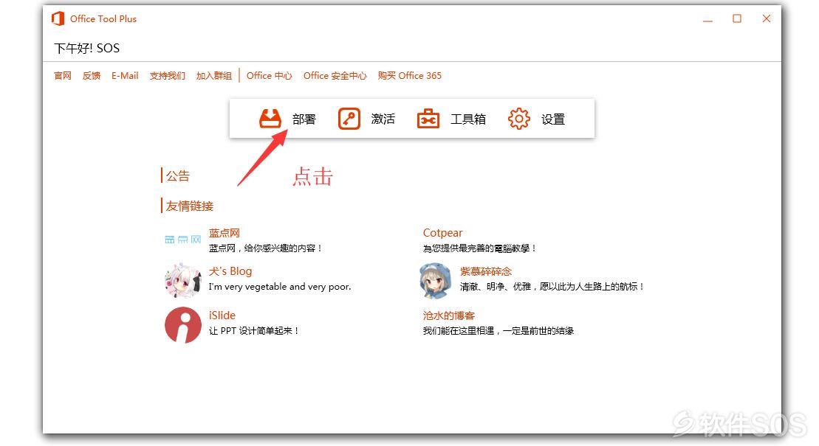Click the 反馈 feedback link
Viewport: 819px width, 446px height.
tap(92, 76)
